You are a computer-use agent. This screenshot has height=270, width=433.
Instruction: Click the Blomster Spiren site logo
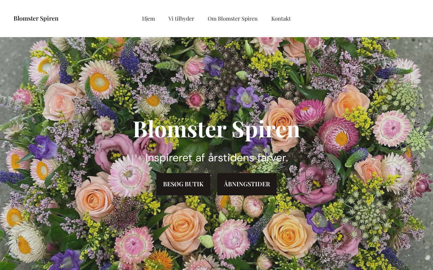pos(36,18)
